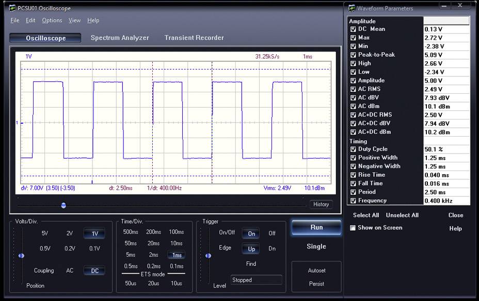Screen dimensions: 479x301
Task: Enable the Show on Screen checkbox
Action: (352, 227)
